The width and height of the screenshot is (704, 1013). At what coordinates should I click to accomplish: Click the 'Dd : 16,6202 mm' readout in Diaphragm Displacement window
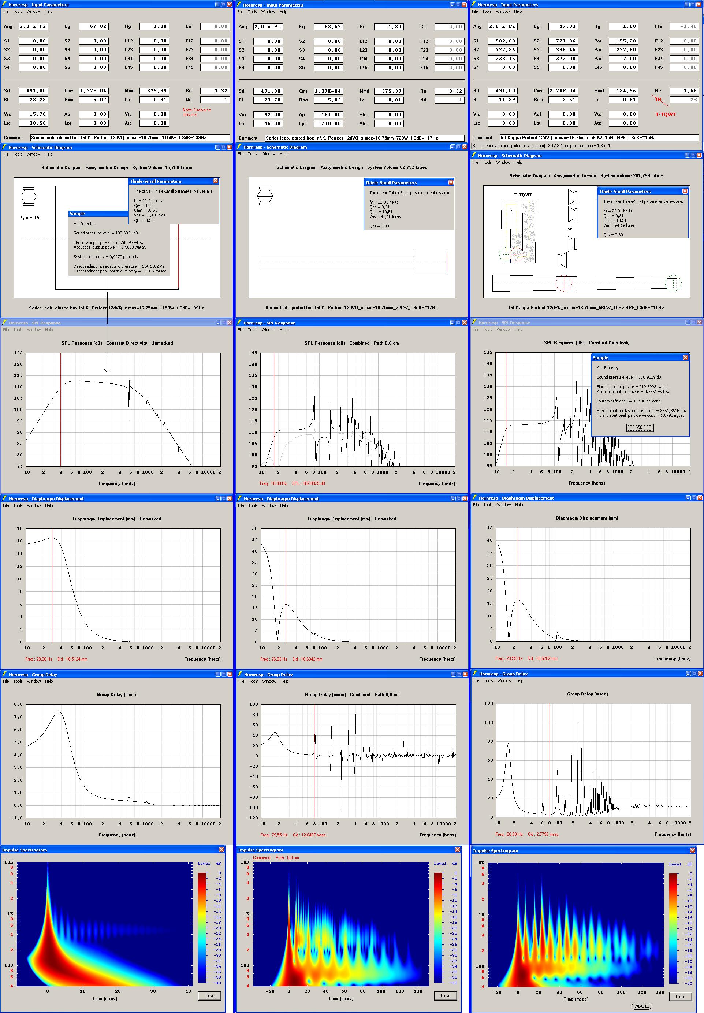pyautogui.click(x=542, y=658)
